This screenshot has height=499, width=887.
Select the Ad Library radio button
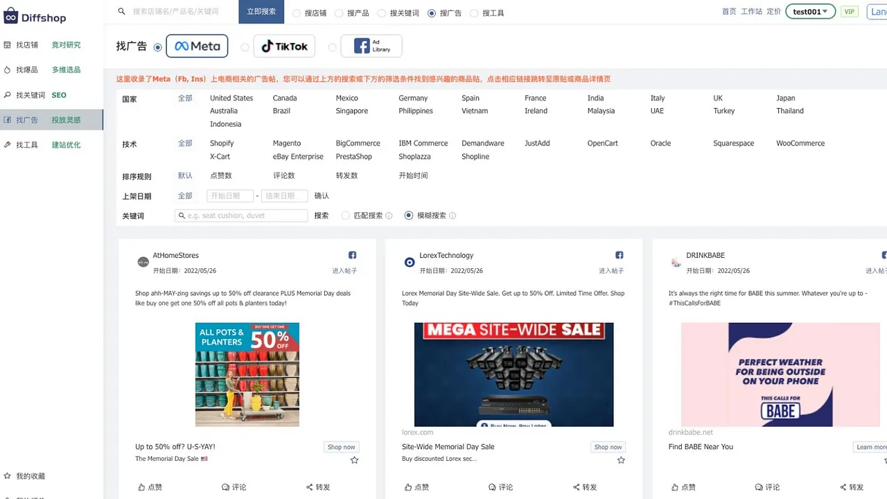(x=332, y=47)
